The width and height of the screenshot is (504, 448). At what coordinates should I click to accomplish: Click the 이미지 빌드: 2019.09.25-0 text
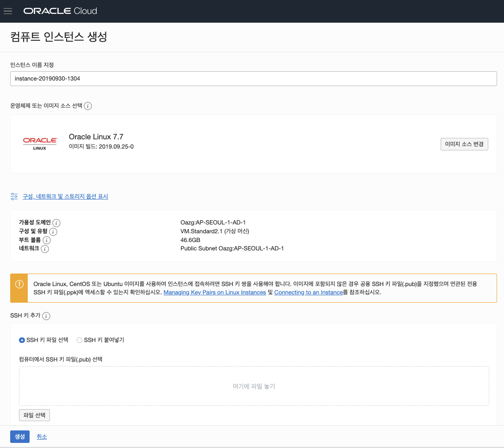click(101, 146)
